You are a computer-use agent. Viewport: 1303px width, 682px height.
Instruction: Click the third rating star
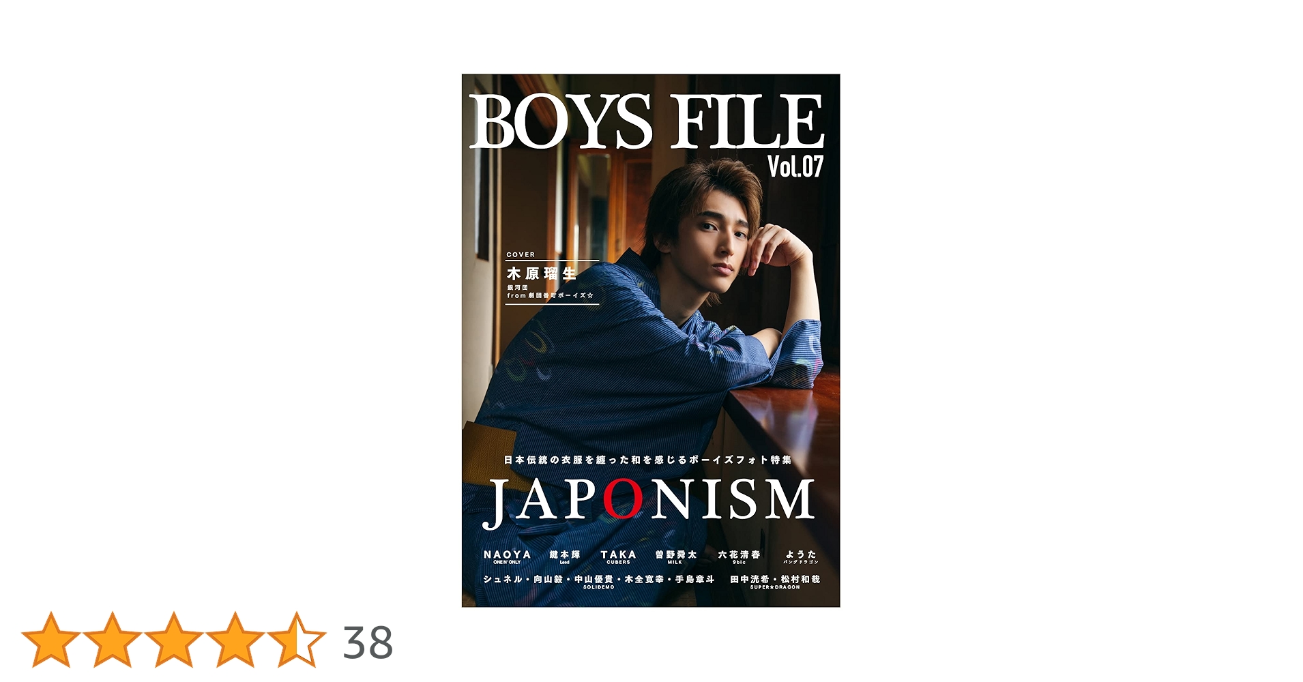[174, 640]
